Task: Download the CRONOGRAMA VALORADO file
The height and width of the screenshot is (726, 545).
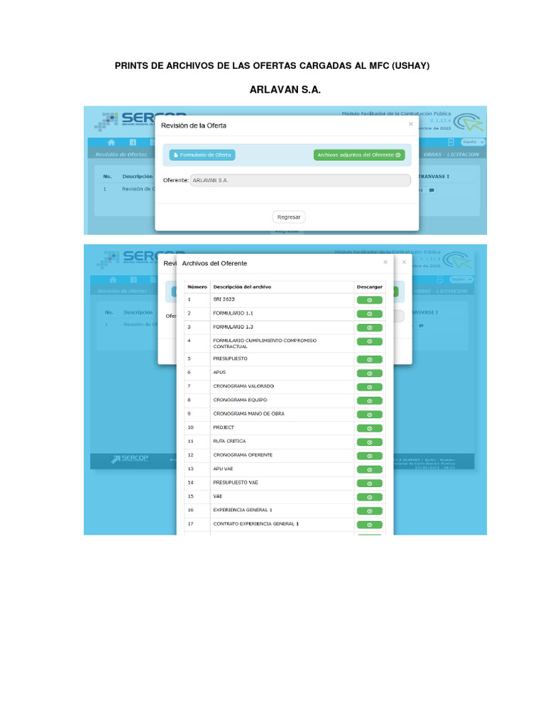Action: pyautogui.click(x=369, y=387)
